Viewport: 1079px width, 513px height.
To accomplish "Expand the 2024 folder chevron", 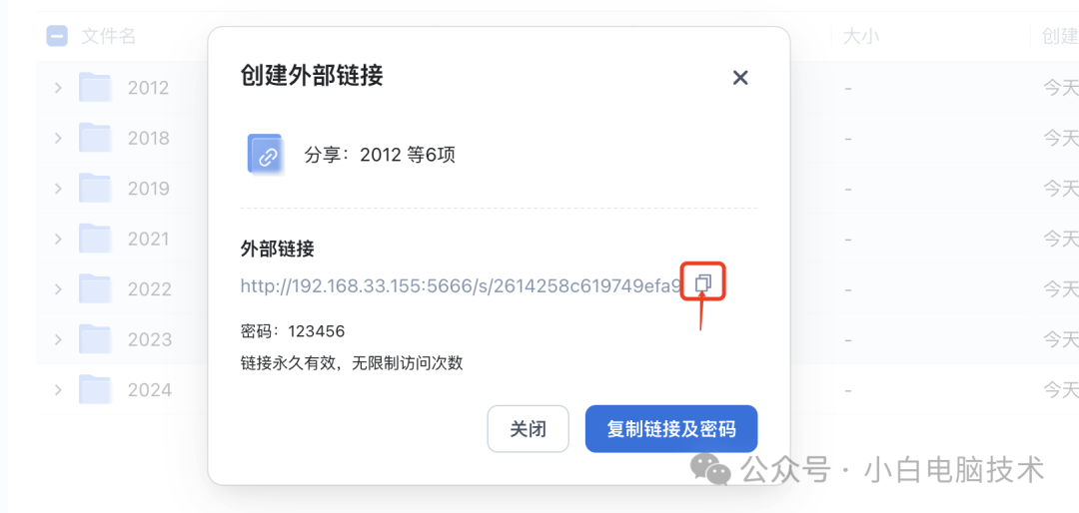I will (x=58, y=390).
